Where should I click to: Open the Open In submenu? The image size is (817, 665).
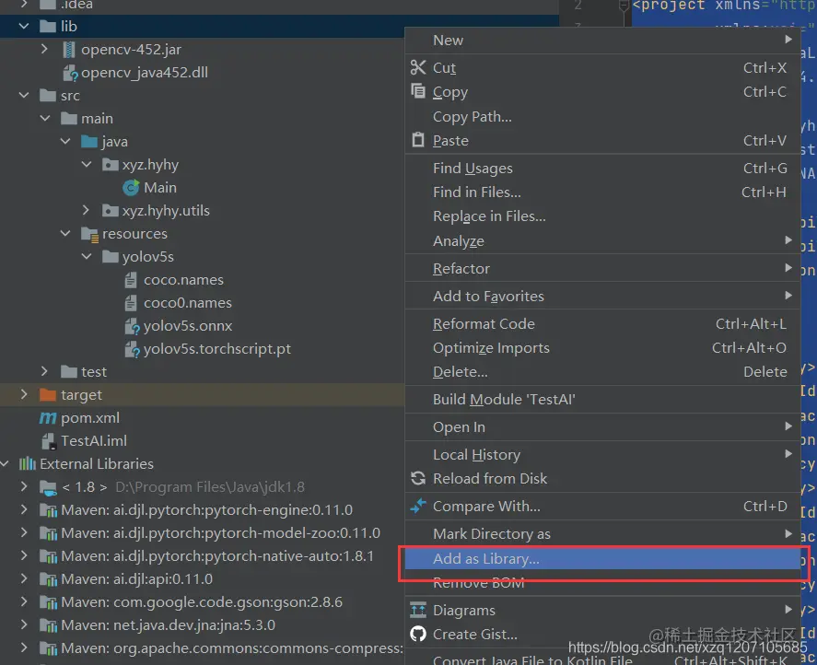click(602, 426)
